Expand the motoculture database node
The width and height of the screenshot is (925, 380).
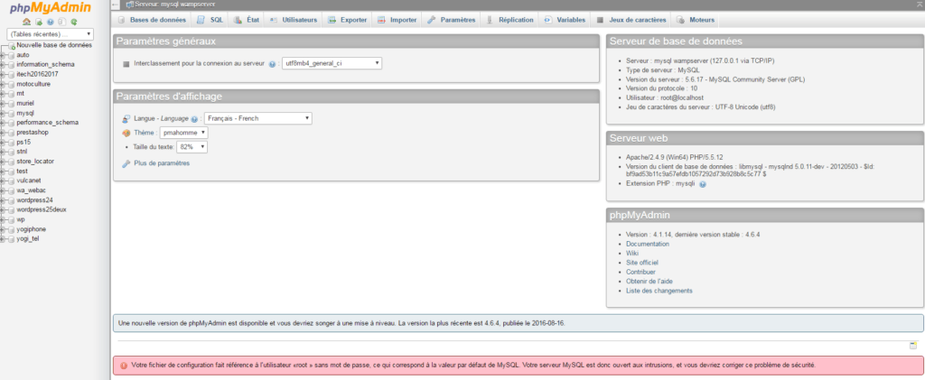[3, 84]
